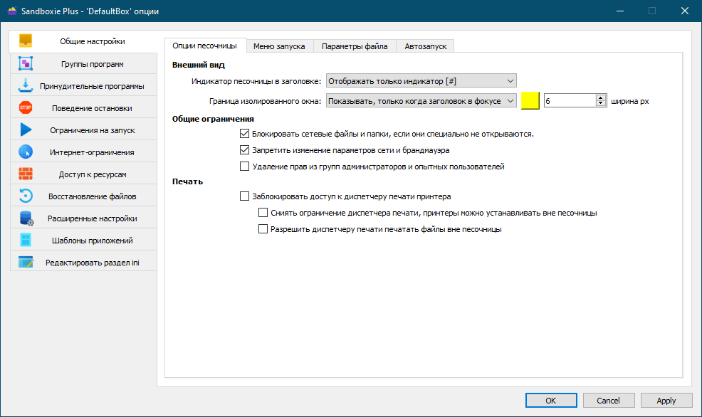Click the Apply button
Image resolution: width=702 pixels, height=417 pixels.
pos(666,401)
